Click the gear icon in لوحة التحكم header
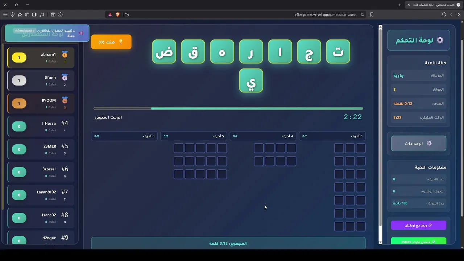Viewport: 464px width, 261px height. [x=440, y=40]
